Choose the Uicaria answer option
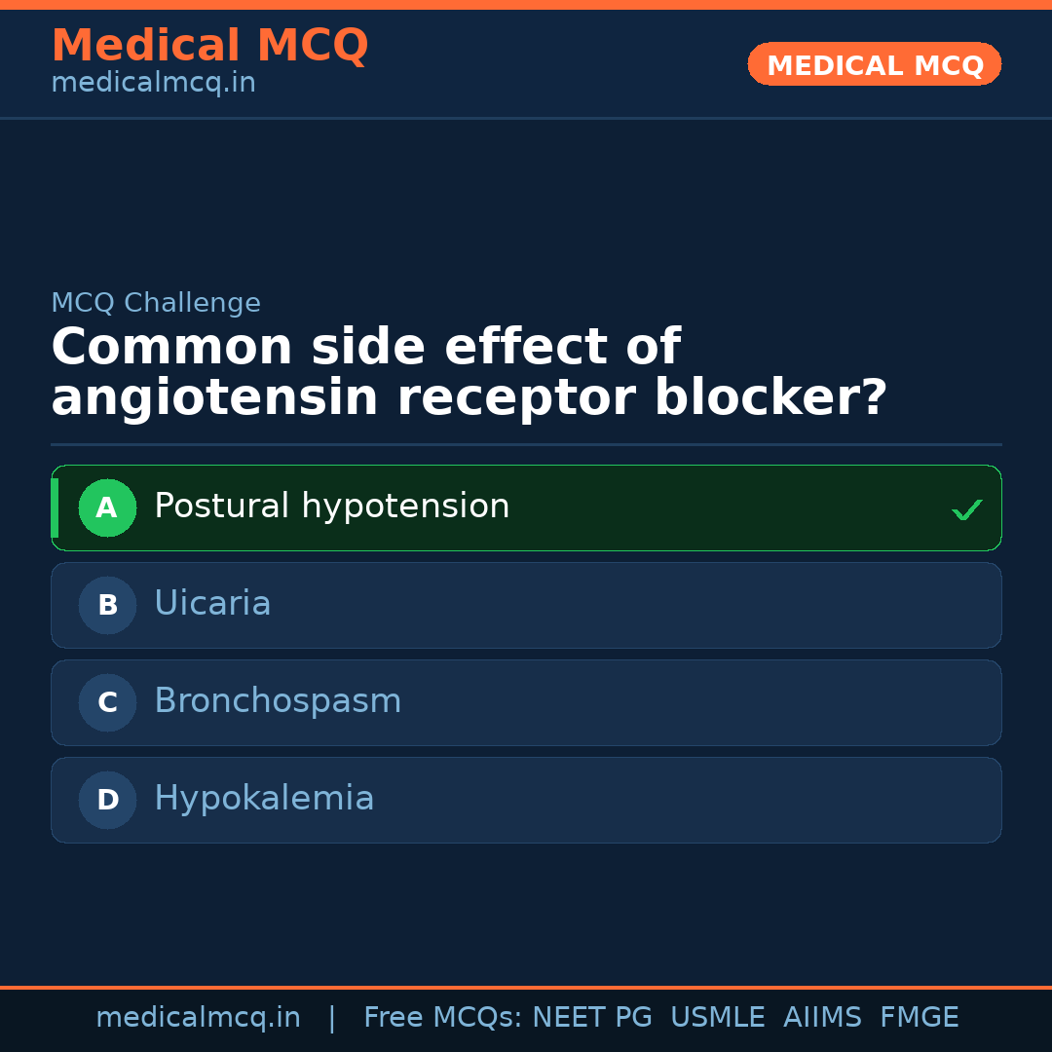The height and width of the screenshot is (1052, 1052). tap(212, 604)
